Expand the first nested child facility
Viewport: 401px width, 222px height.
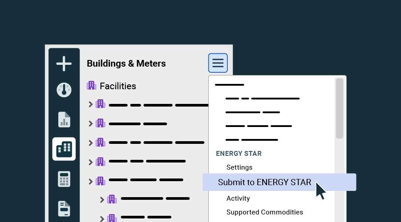[102, 200]
